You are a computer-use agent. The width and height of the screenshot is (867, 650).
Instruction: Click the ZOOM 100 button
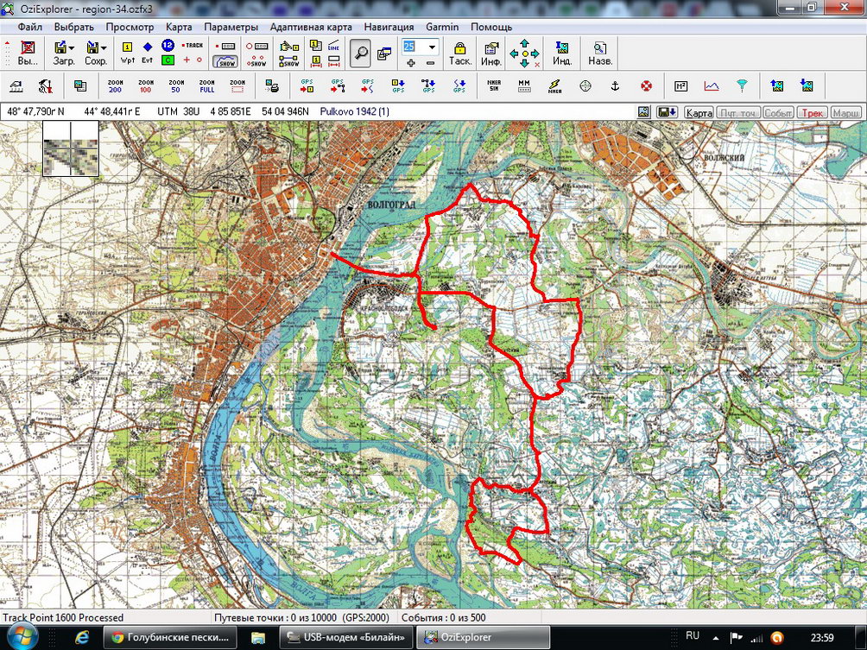point(145,85)
